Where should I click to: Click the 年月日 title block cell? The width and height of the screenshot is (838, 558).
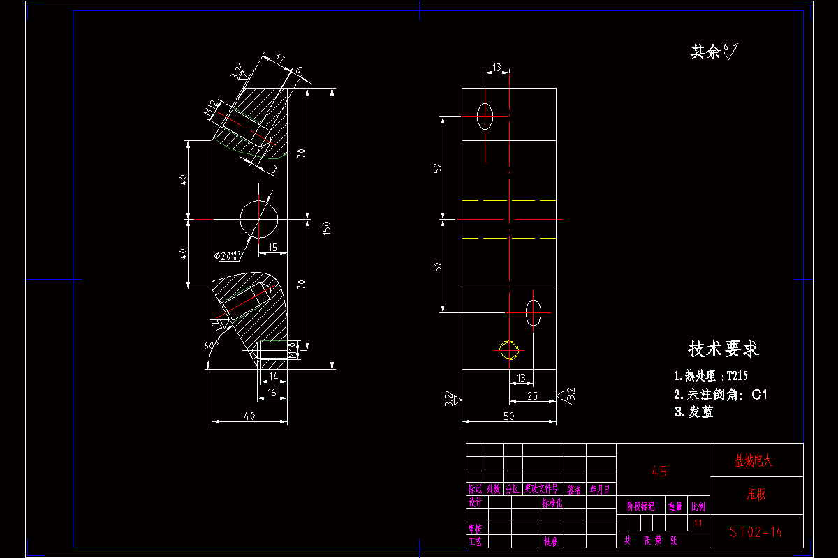600,490
